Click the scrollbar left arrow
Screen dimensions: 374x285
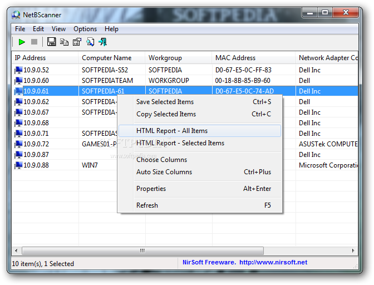pyautogui.click(x=16, y=250)
